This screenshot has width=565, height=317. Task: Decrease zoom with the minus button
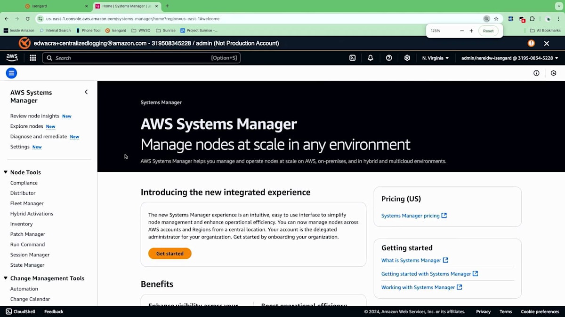(x=462, y=31)
